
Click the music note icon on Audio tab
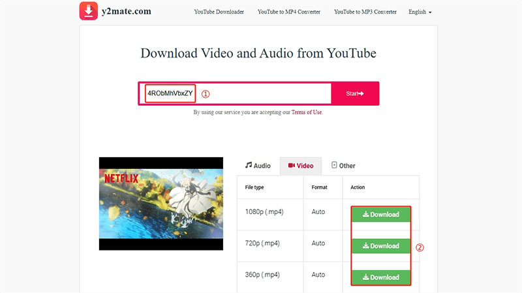tap(249, 165)
